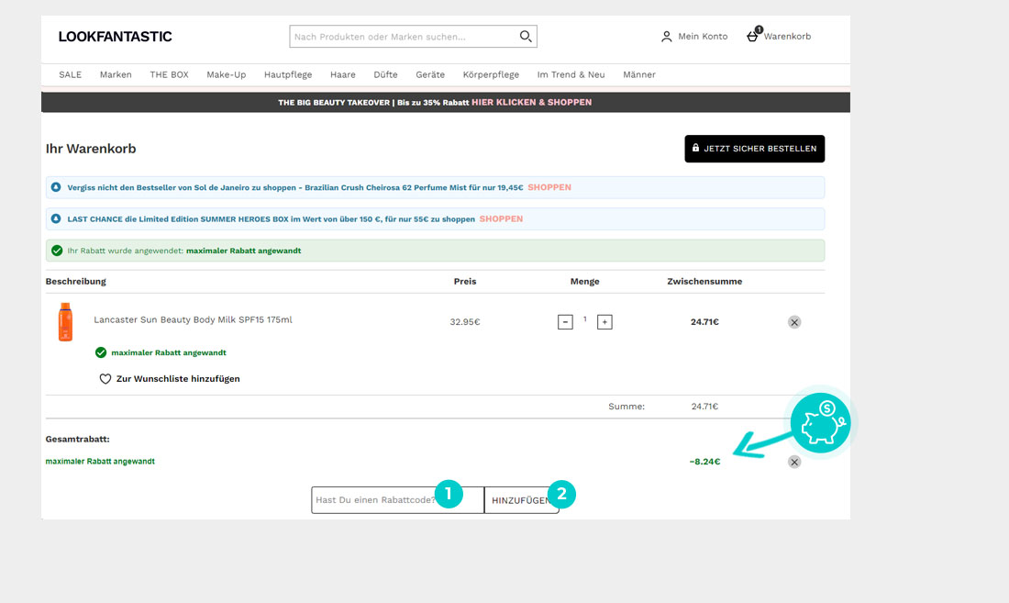1009x603 pixels.
Task: Open the Marken menu
Action: (116, 74)
